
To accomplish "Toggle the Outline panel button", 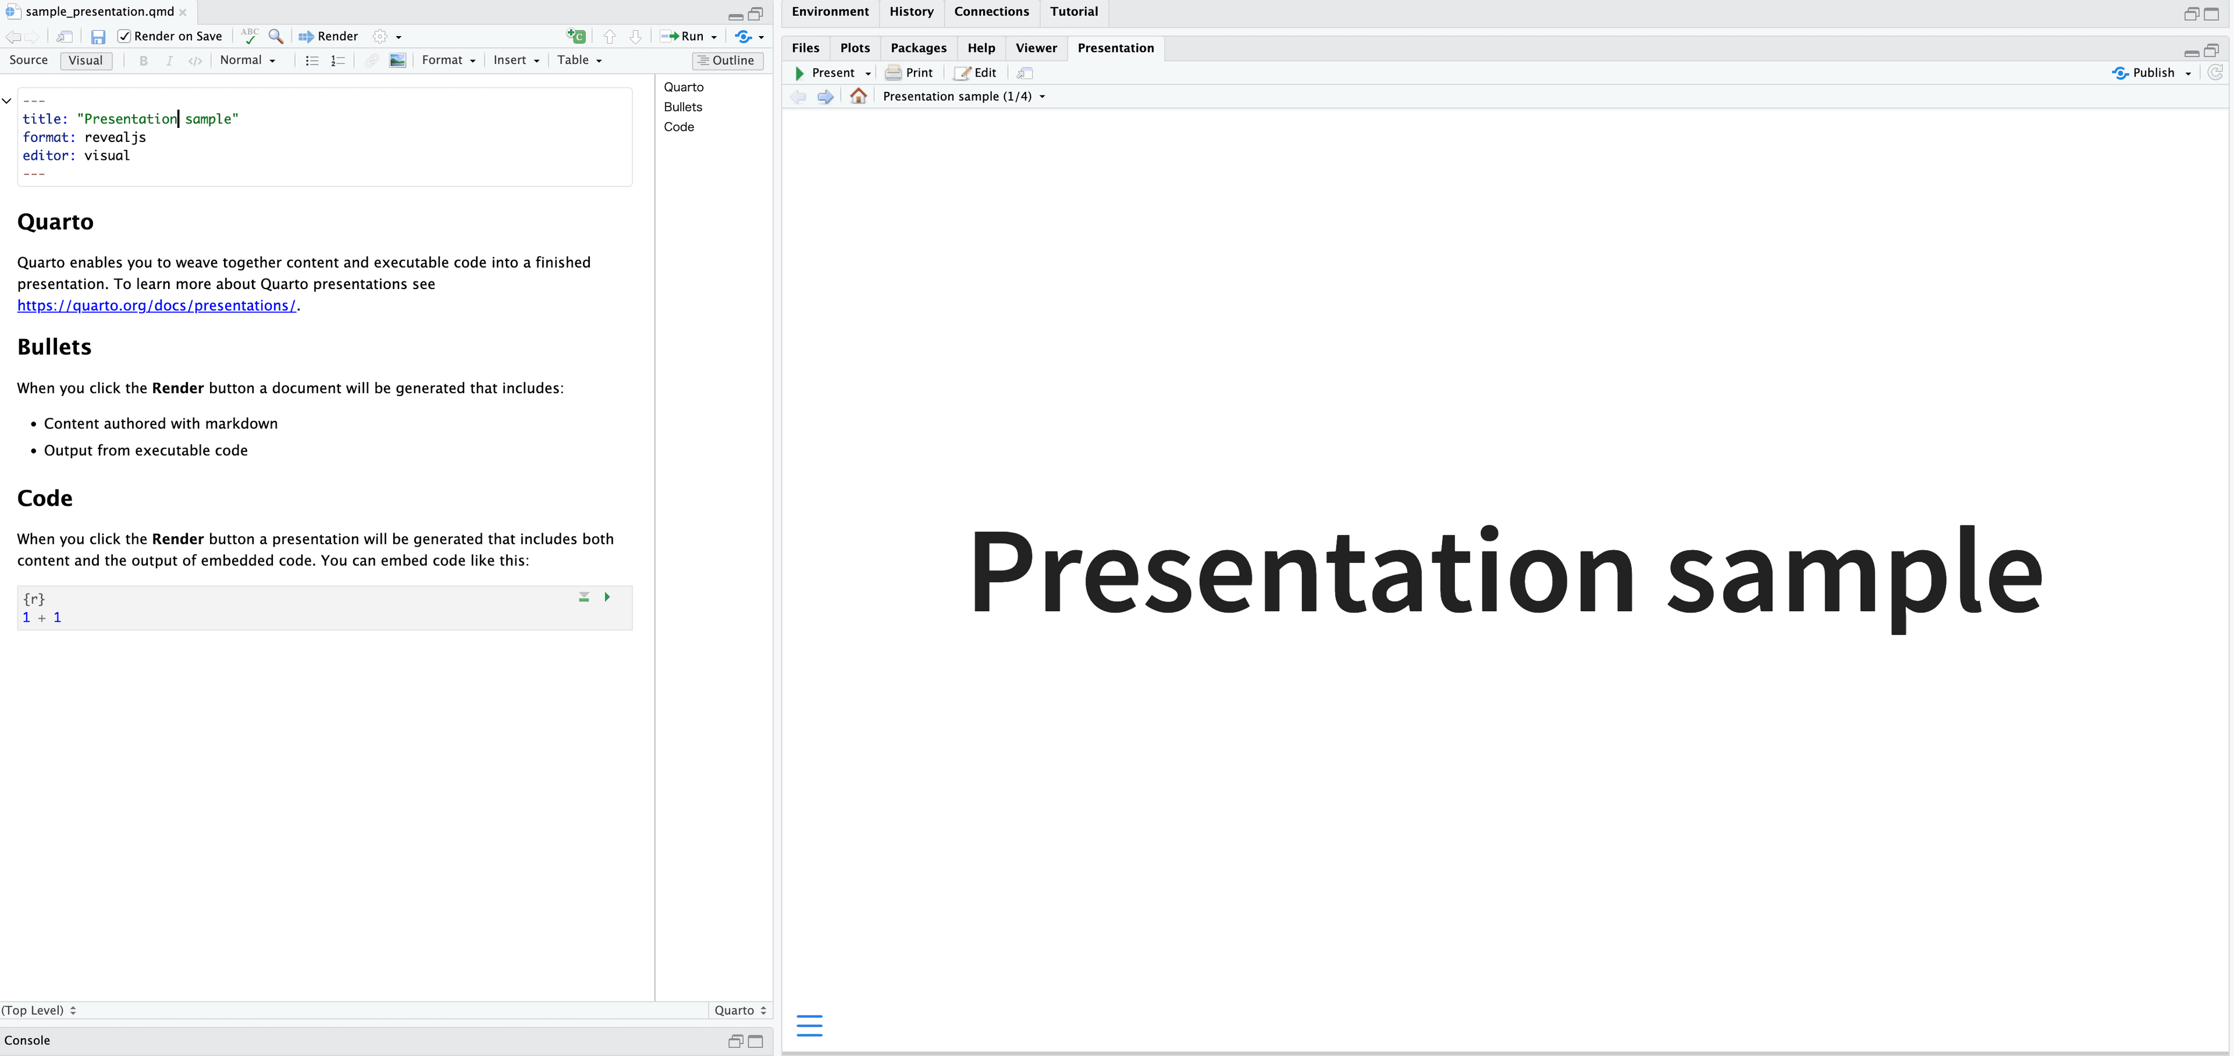I will [727, 60].
